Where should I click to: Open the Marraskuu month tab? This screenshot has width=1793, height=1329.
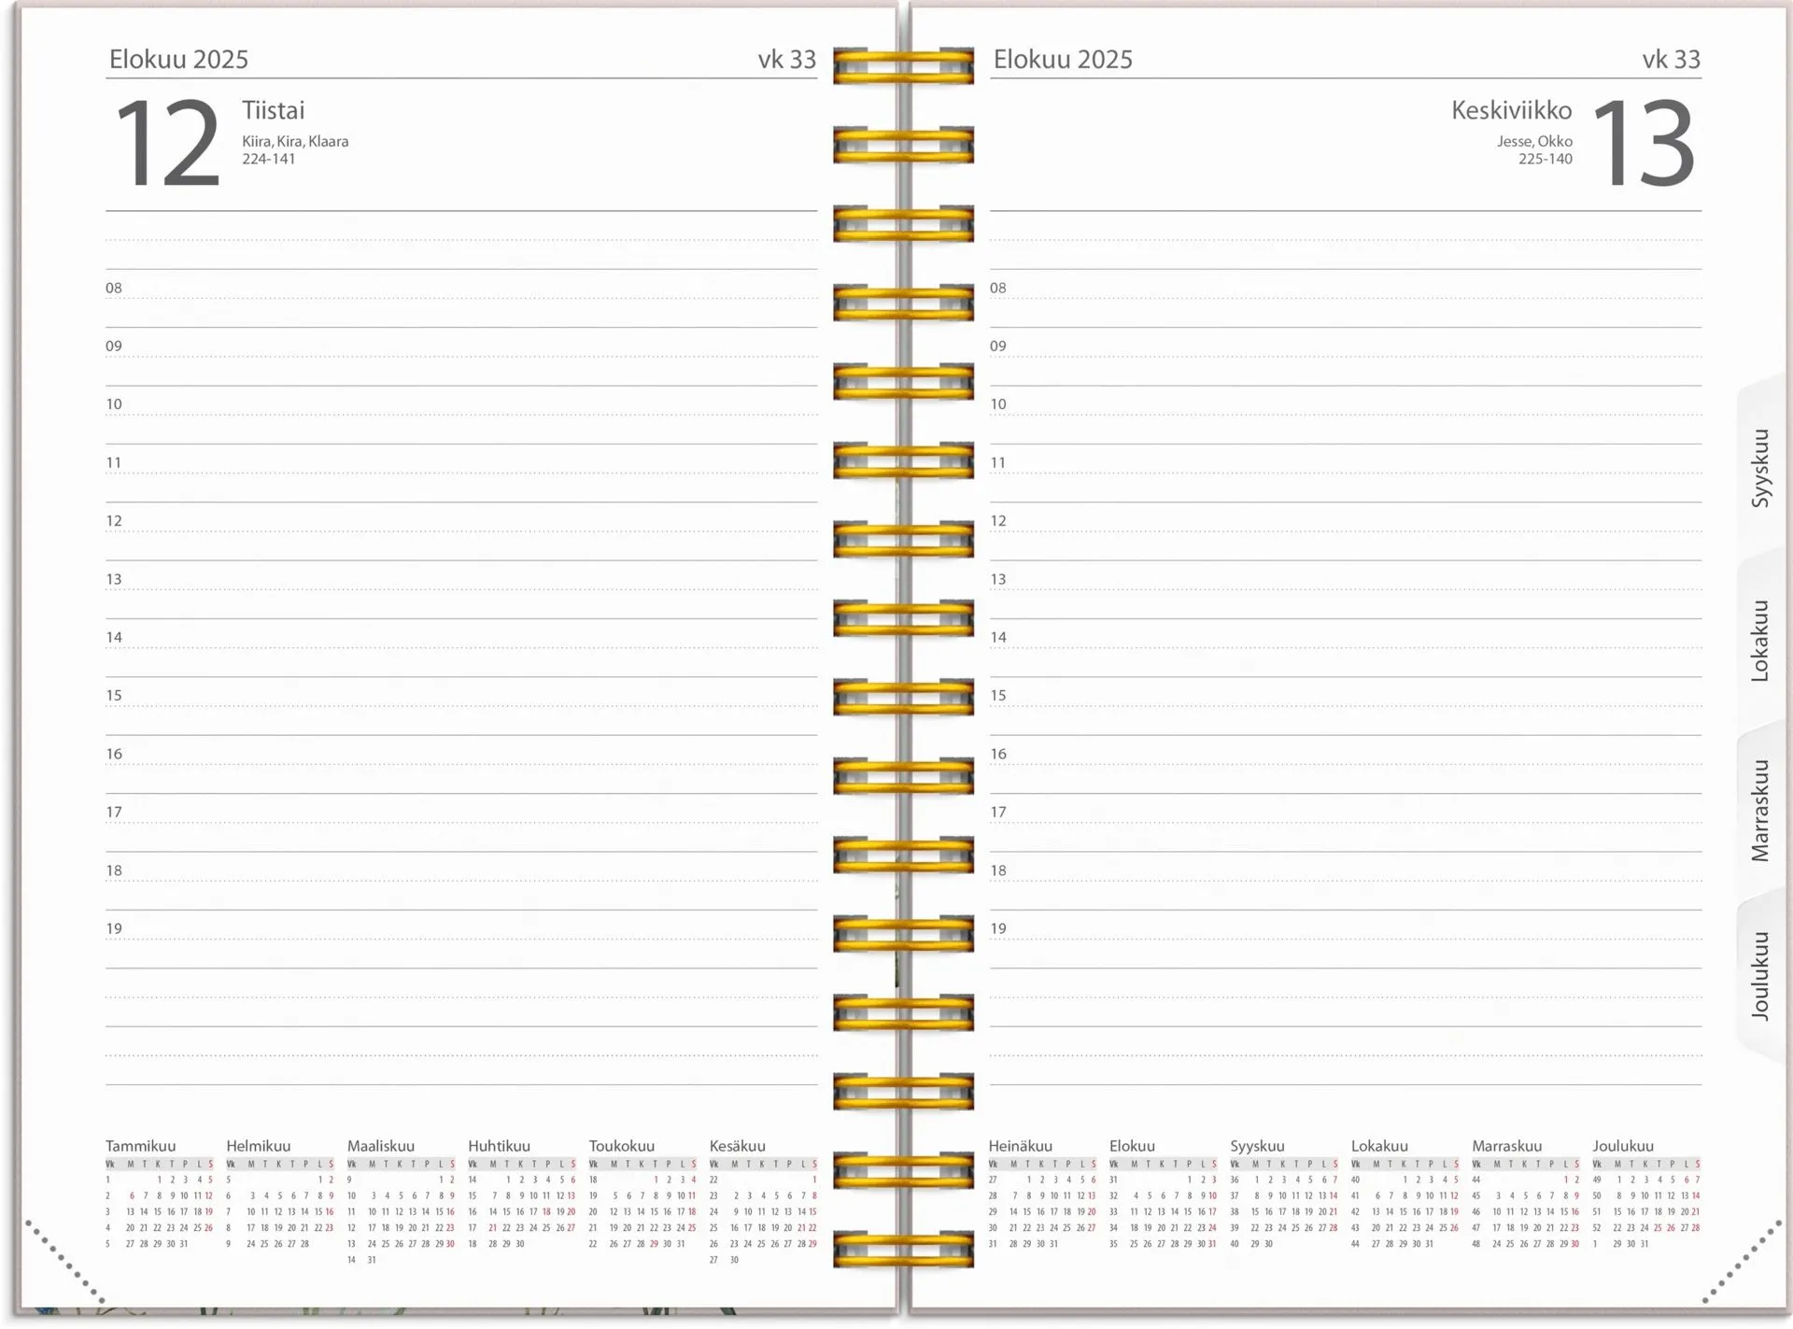coord(1761,811)
